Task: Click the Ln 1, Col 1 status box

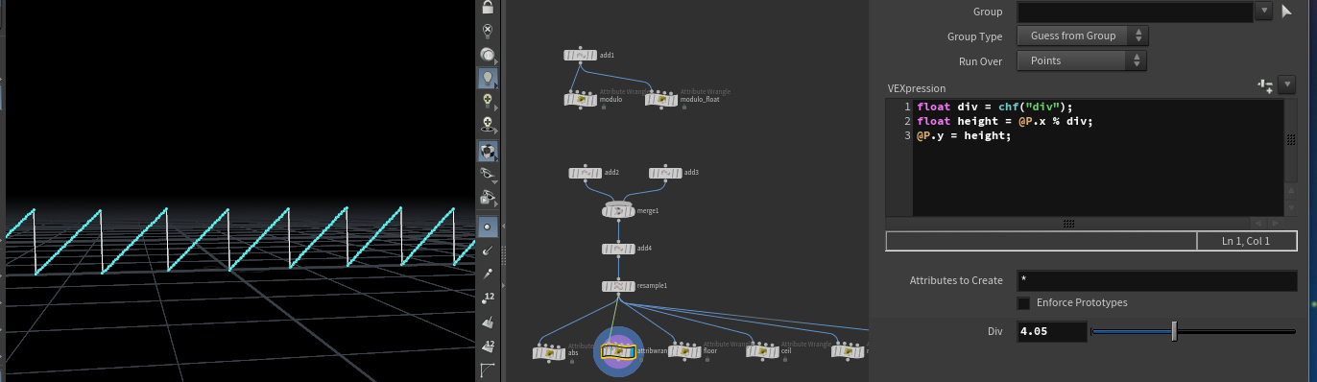Action: [1246, 241]
